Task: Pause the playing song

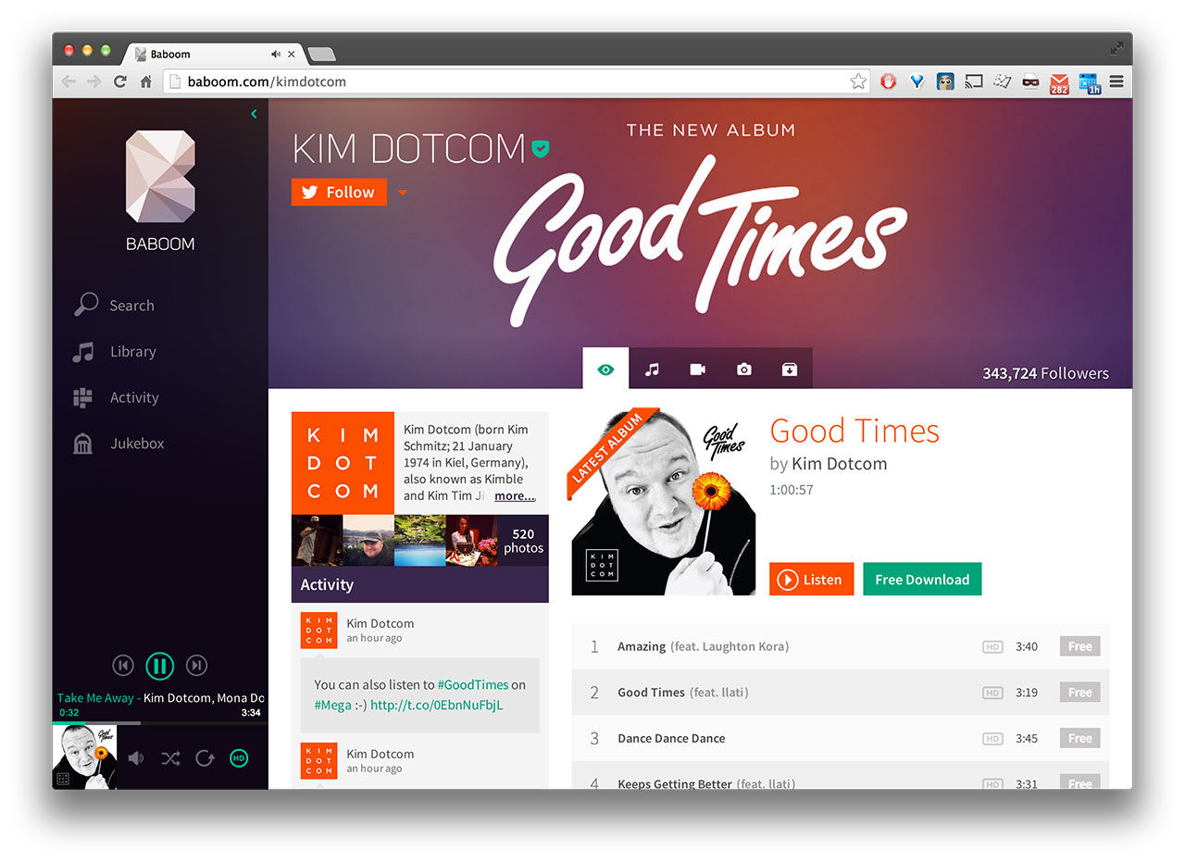Action: click(x=159, y=665)
